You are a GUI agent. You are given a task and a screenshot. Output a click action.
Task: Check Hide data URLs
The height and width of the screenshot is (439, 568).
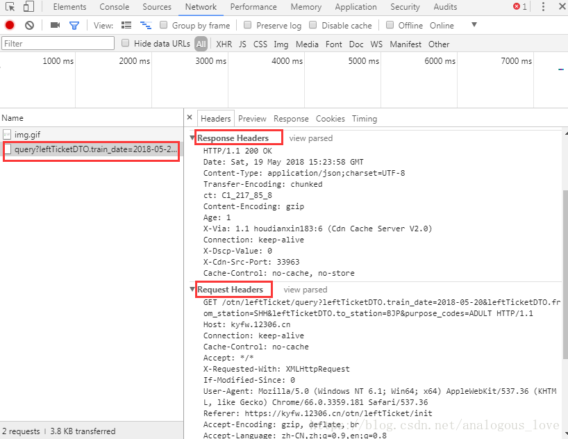[x=126, y=43]
